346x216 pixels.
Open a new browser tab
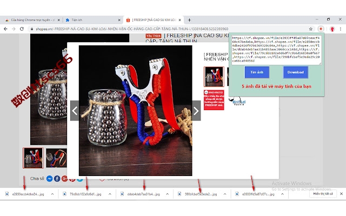(x=189, y=20)
